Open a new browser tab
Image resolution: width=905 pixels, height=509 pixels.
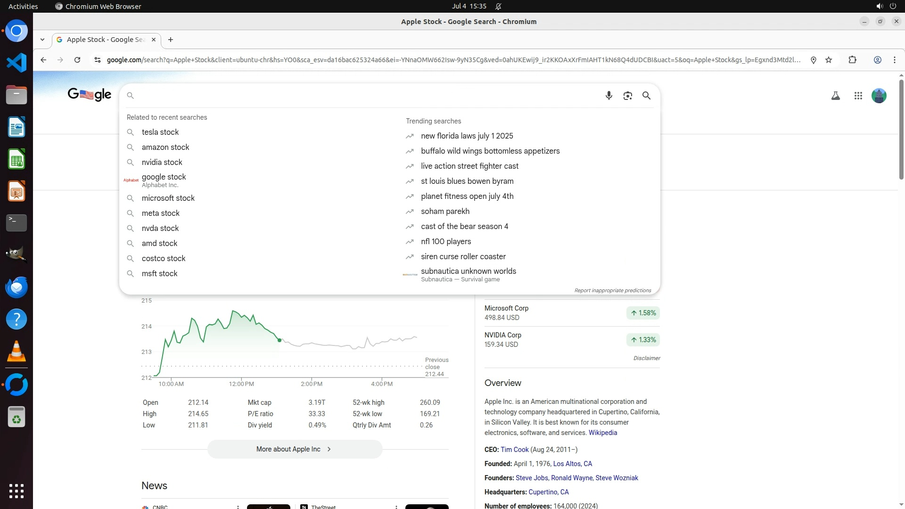(171, 40)
